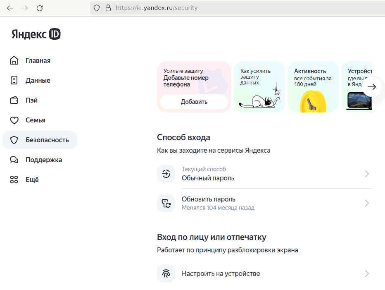Viewport: 385px width, 290px height.
Task: Open the Обычный пароль row
Action: coord(264,174)
